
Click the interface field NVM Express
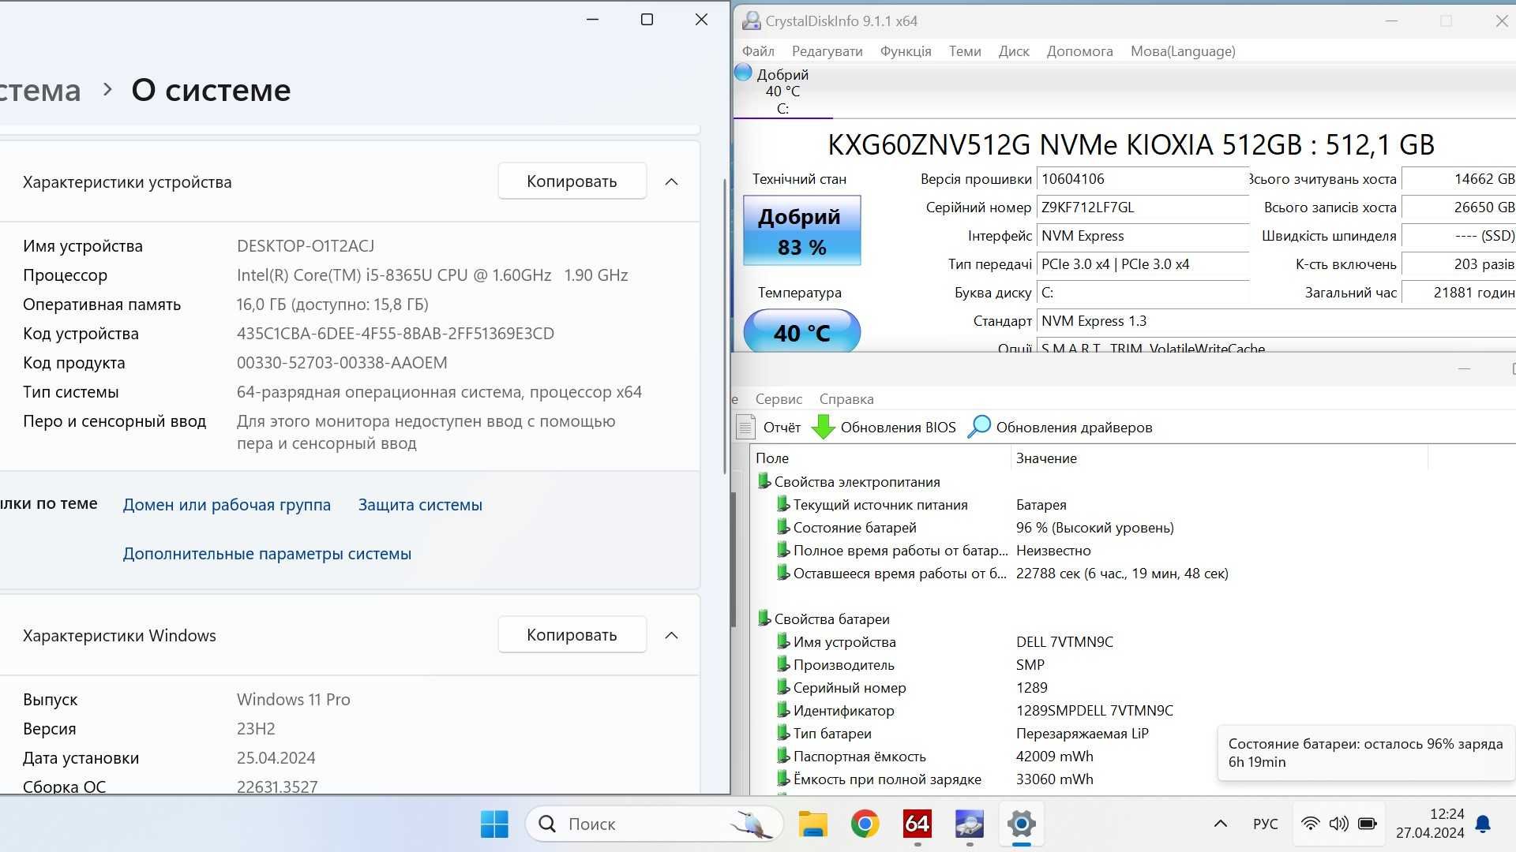click(1143, 236)
